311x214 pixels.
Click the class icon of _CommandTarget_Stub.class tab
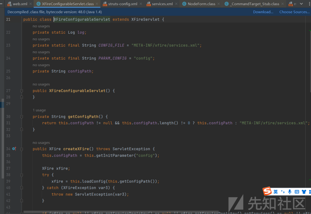click(227, 4)
